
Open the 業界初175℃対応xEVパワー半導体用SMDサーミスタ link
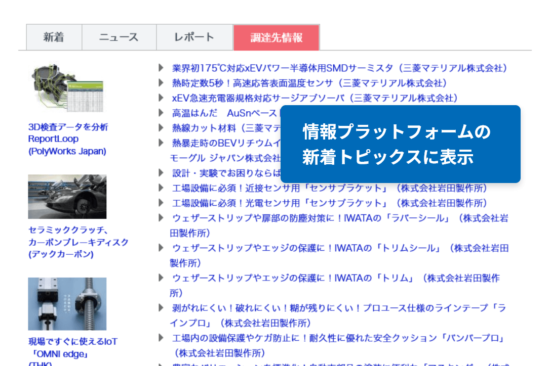(x=339, y=68)
